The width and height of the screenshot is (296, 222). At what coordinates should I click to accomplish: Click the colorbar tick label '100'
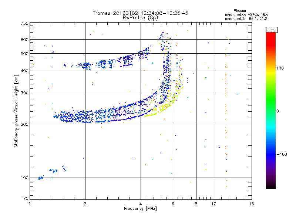click(280, 68)
